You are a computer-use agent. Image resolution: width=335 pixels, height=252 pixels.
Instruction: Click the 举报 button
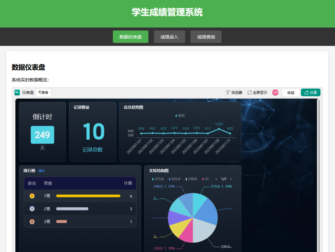(291, 92)
